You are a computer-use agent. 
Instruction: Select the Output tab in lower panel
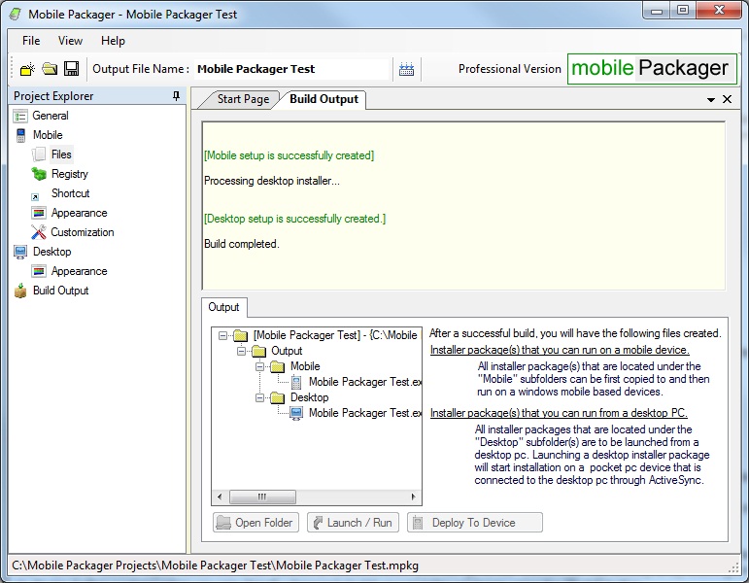pos(223,307)
